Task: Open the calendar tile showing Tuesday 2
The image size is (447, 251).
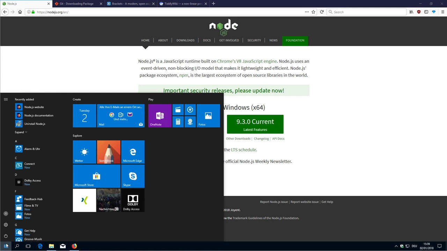Action: point(84,116)
